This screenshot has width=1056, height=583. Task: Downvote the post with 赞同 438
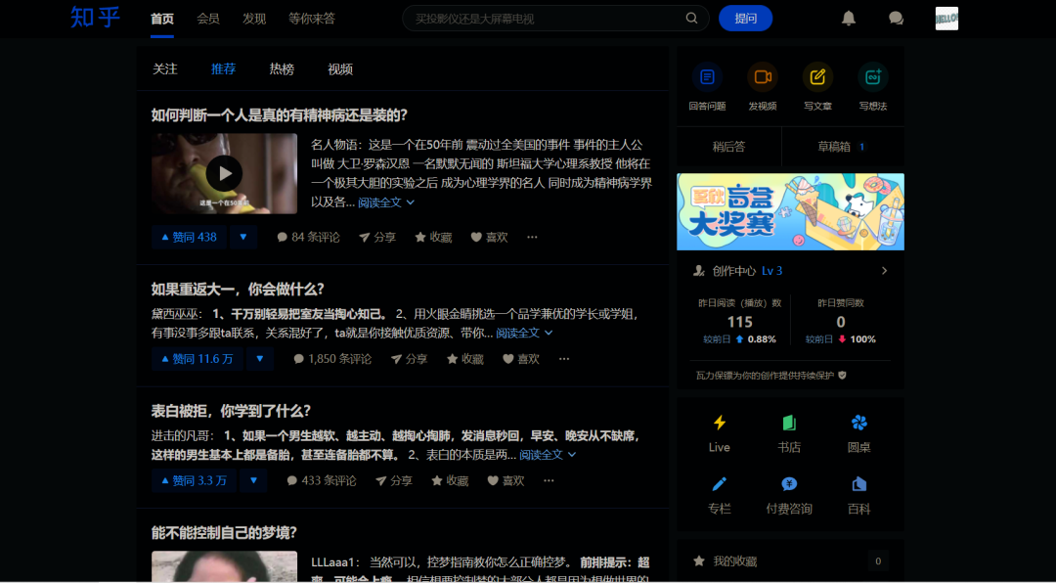pos(243,238)
